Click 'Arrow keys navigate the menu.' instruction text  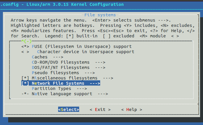click(49, 20)
